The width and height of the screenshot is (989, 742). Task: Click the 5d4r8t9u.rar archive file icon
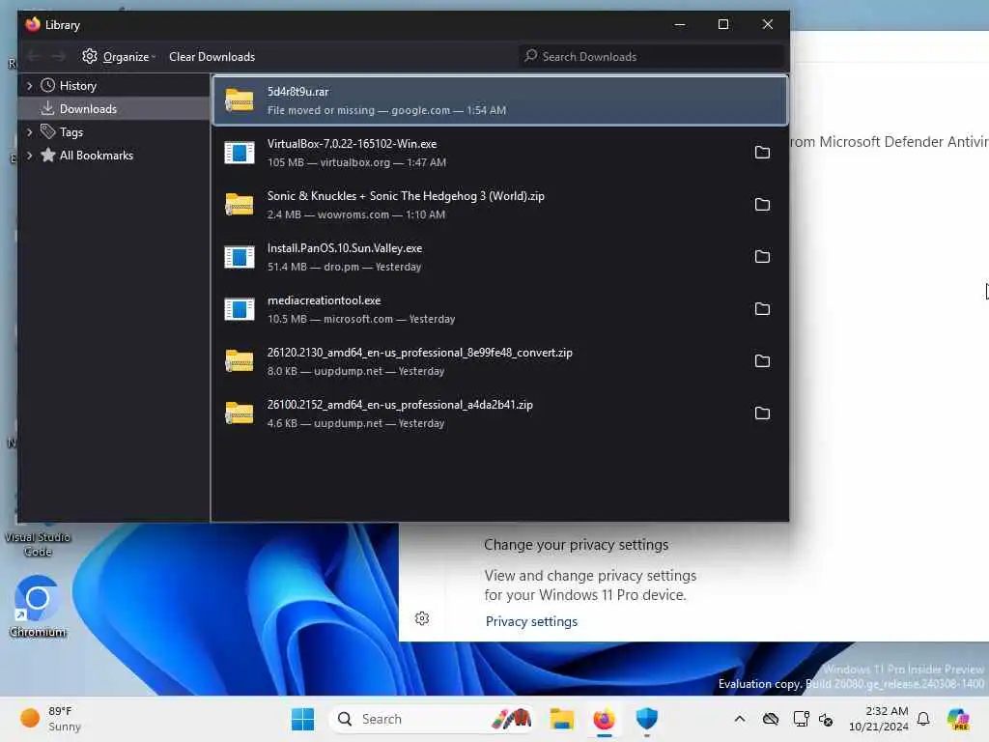(x=240, y=100)
